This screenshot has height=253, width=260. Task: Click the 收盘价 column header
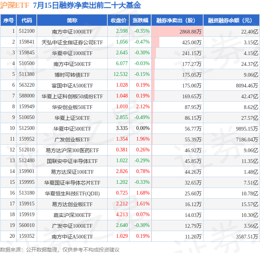(x=118, y=20)
